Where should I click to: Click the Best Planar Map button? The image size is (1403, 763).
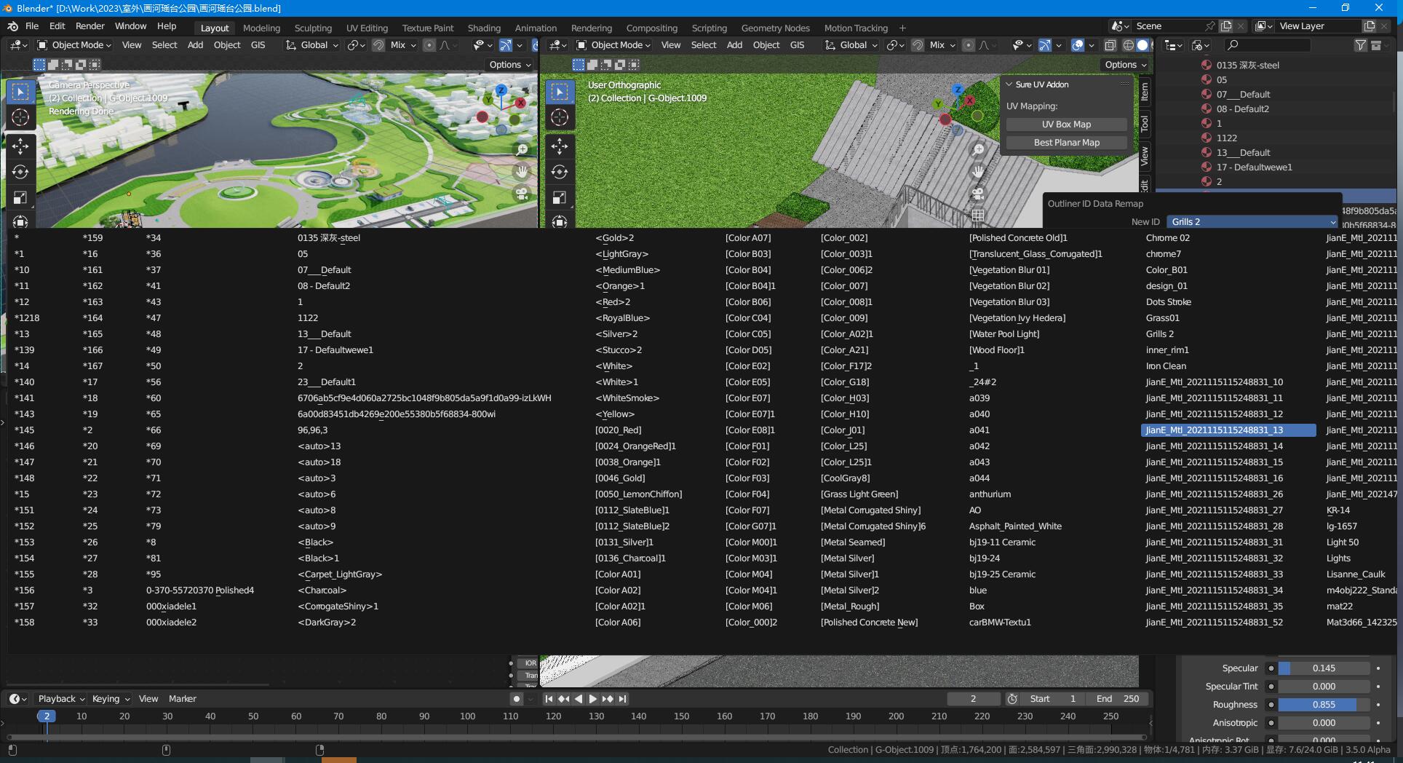[x=1066, y=143]
